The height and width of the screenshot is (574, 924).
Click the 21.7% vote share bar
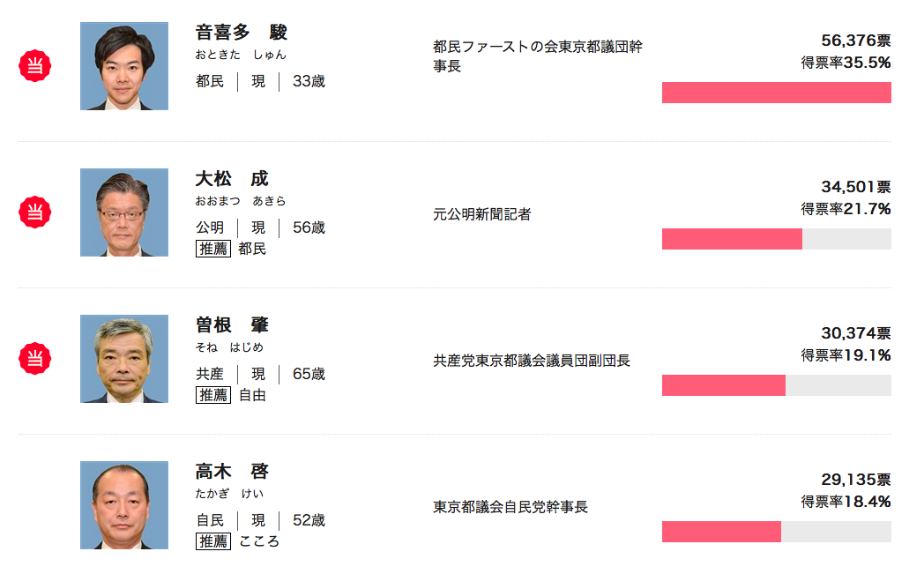777,239
